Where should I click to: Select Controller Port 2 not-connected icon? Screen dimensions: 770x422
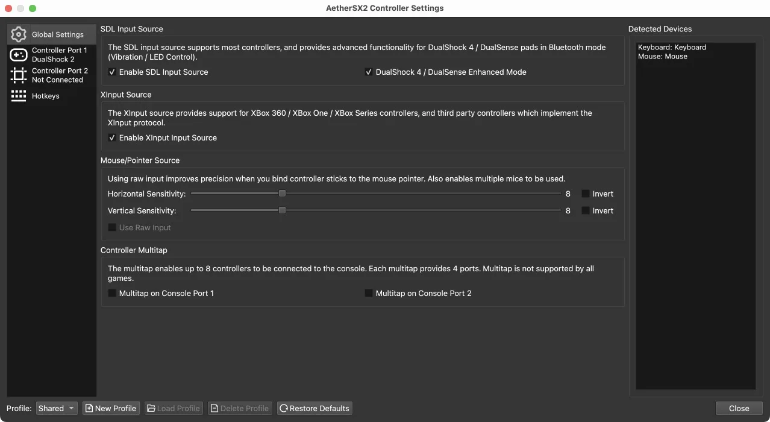19,75
